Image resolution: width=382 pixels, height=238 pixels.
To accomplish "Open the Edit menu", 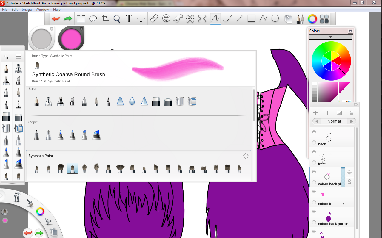I will click(15, 10).
